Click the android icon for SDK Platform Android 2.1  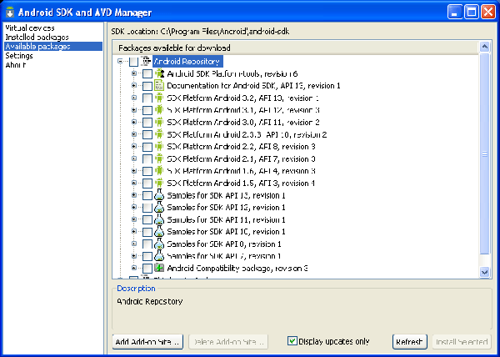pyautogui.click(x=159, y=158)
